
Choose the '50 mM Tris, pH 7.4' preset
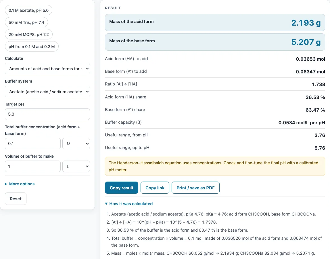tap(26, 22)
